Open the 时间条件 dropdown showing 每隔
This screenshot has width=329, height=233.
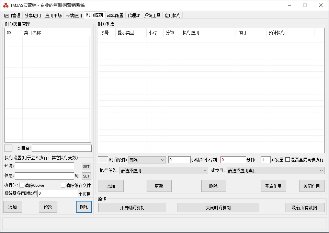coord(147,160)
